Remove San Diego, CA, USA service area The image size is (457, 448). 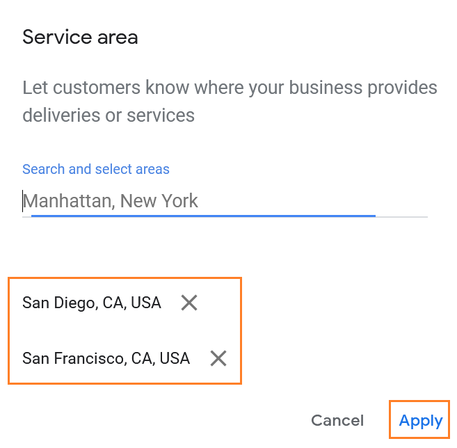tap(189, 303)
